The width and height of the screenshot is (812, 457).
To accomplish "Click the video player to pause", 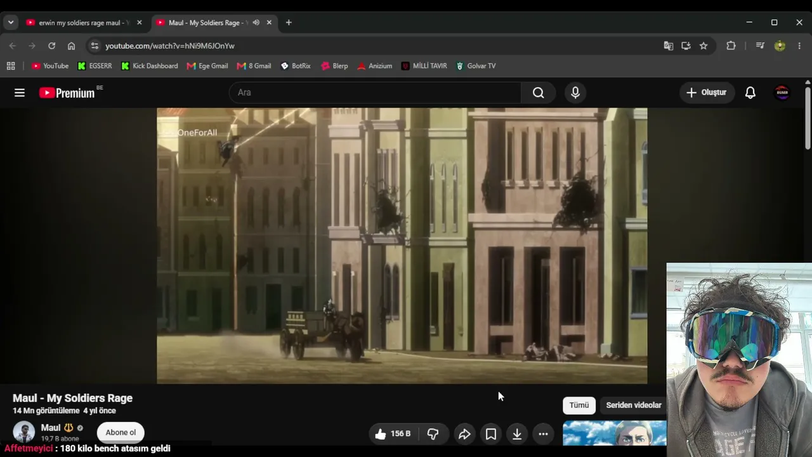I will (x=402, y=246).
